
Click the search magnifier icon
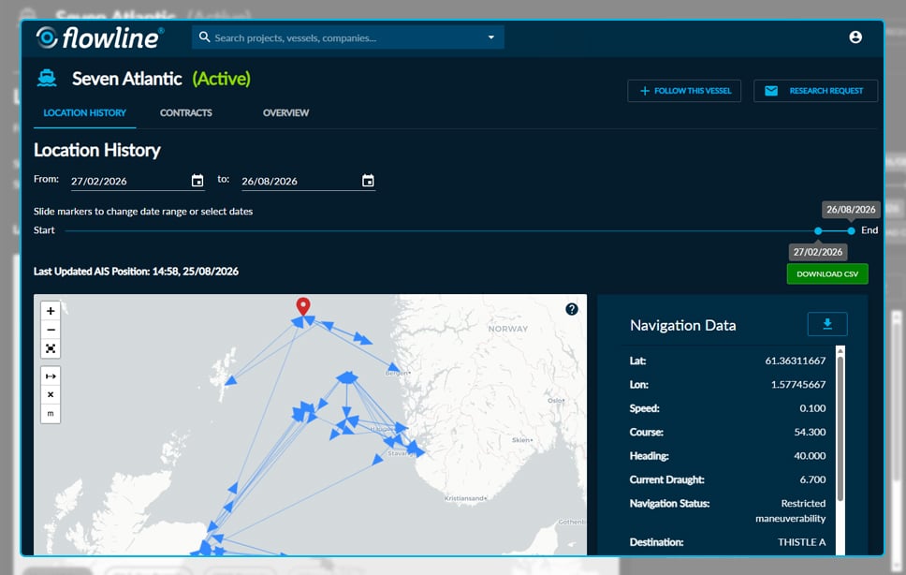[204, 37]
